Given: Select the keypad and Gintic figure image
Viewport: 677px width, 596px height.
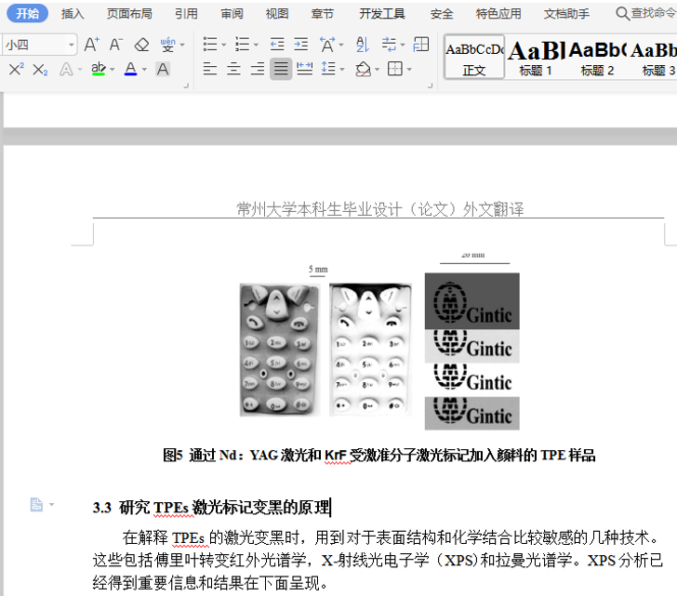Looking at the screenshot, I should click(379, 341).
